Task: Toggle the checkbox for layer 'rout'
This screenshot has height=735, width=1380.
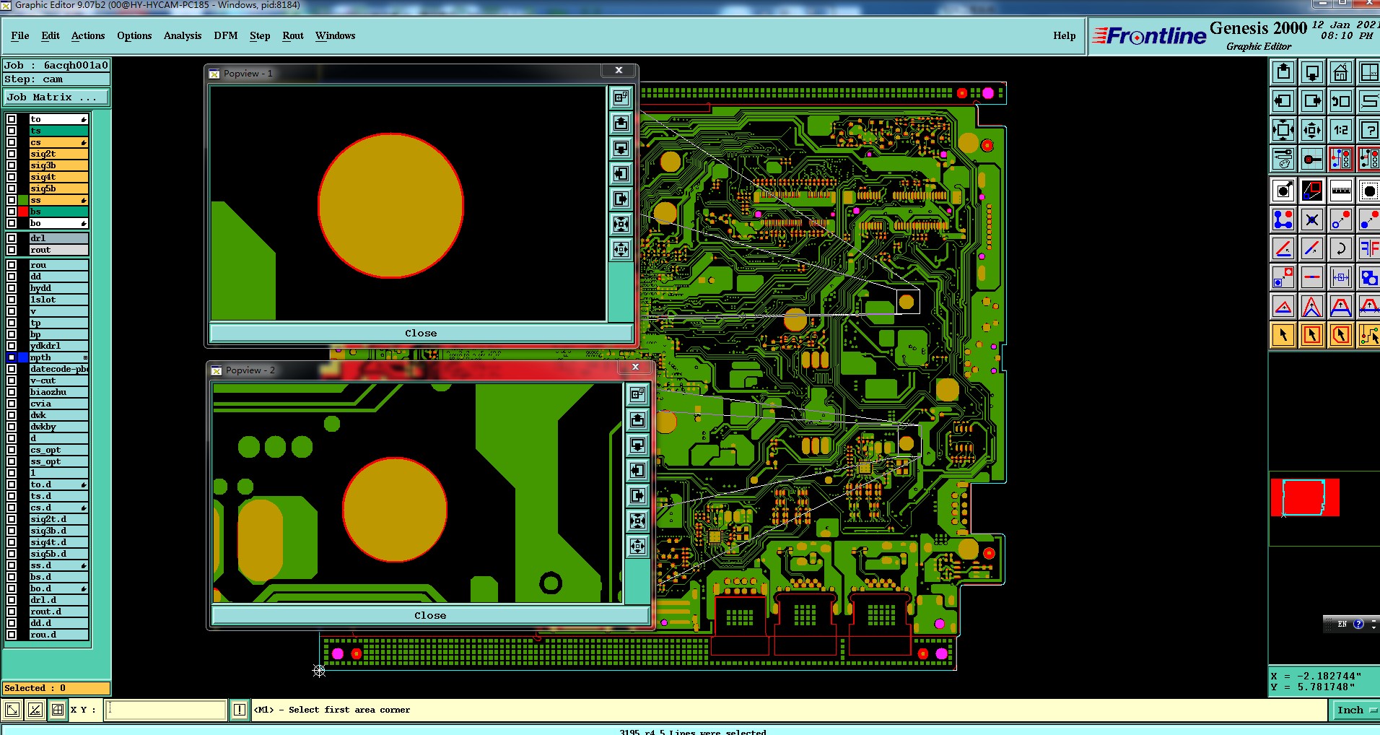Action: [x=12, y=250]
